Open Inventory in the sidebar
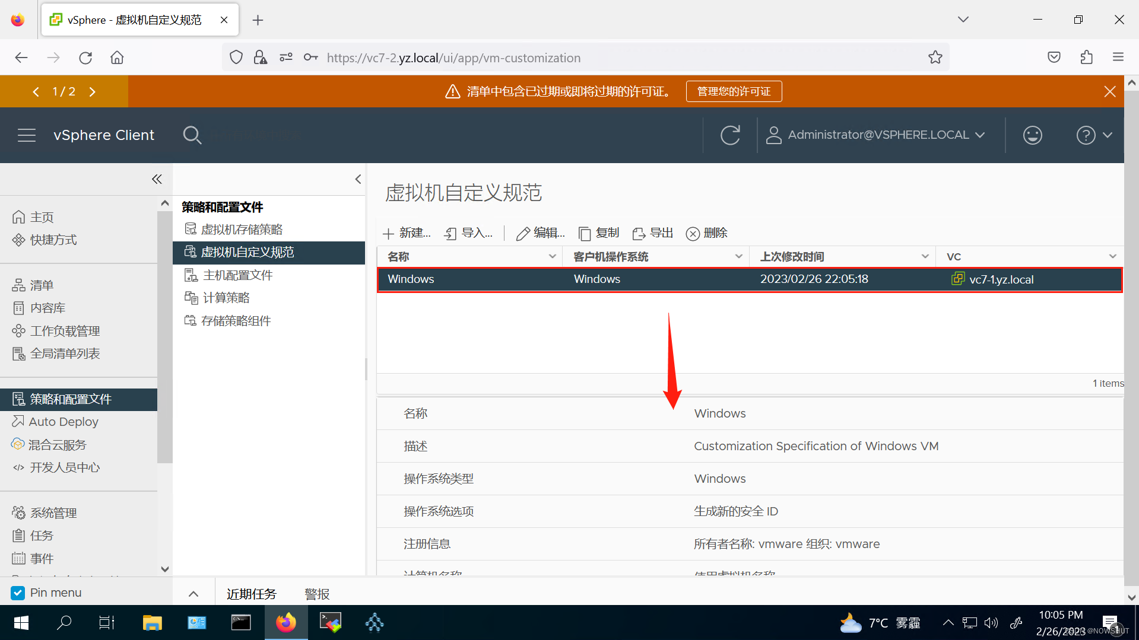Screen dimensions: 1139x640 click(33, 285)
